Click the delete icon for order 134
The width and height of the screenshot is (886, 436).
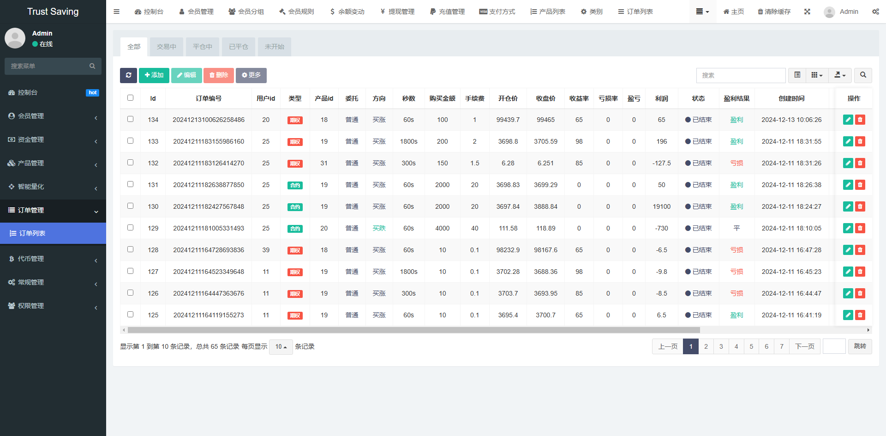click(x=860, y=120)
